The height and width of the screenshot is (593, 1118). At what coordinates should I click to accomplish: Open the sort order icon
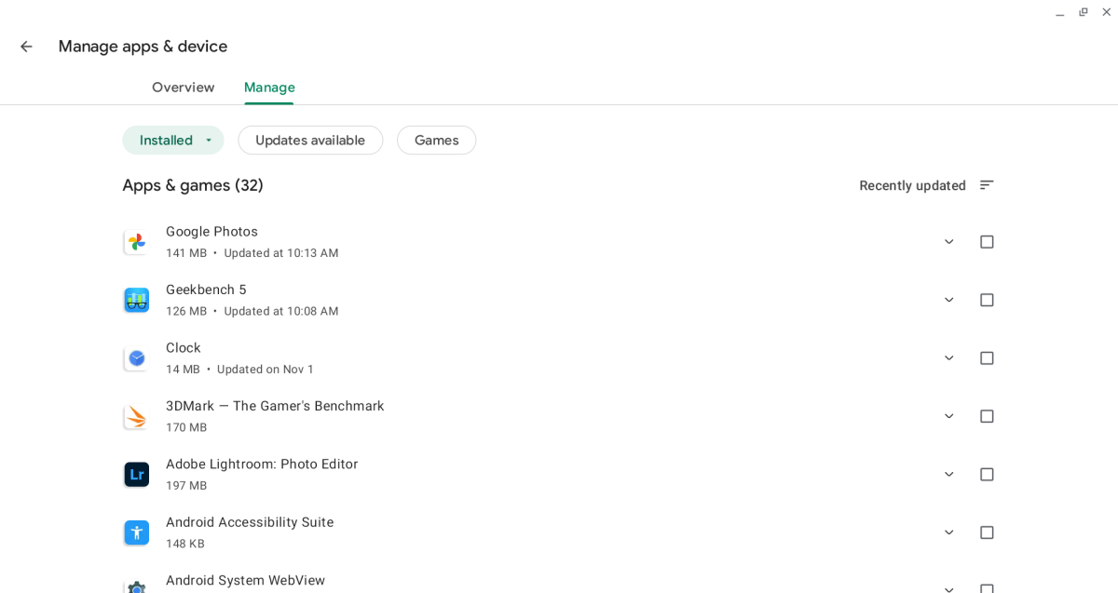tap(987, 185)
